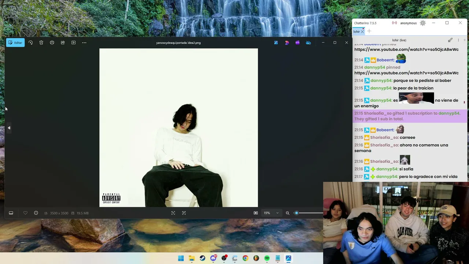Delete the photo with the trash icon
Viewport: 469px width, 264px height.
(41, 43)
